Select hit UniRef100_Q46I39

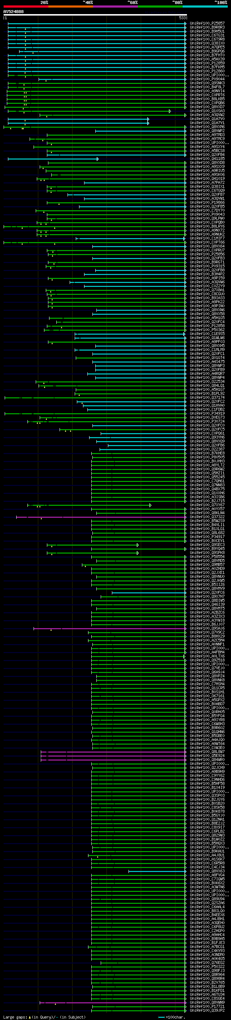(207, 604)
